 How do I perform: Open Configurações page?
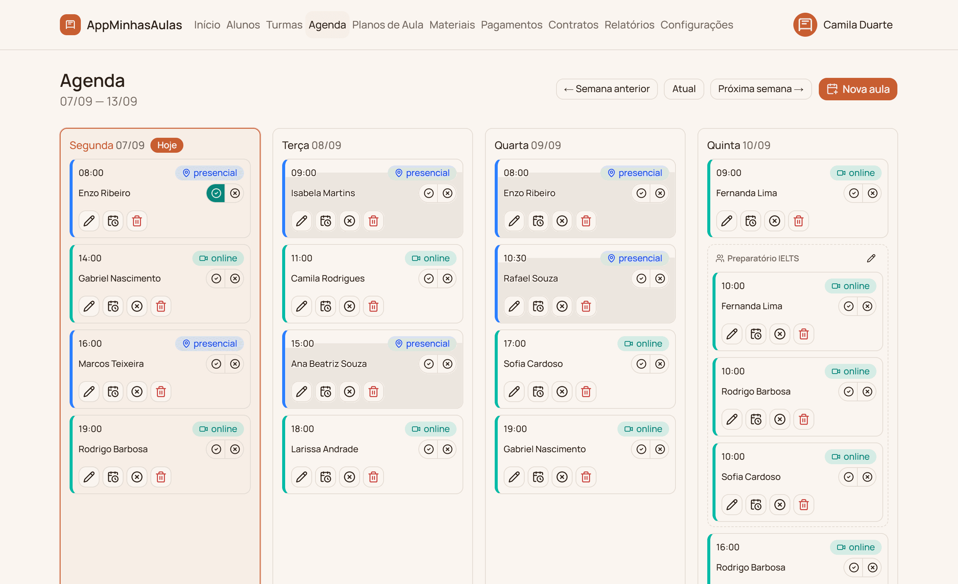[697, 25]
